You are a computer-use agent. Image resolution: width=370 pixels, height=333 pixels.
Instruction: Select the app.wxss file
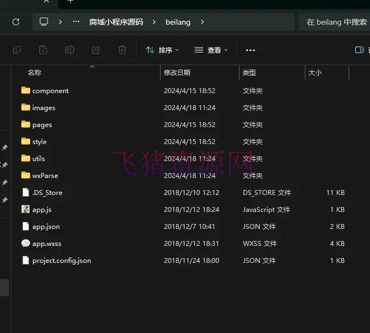point(47,244)
